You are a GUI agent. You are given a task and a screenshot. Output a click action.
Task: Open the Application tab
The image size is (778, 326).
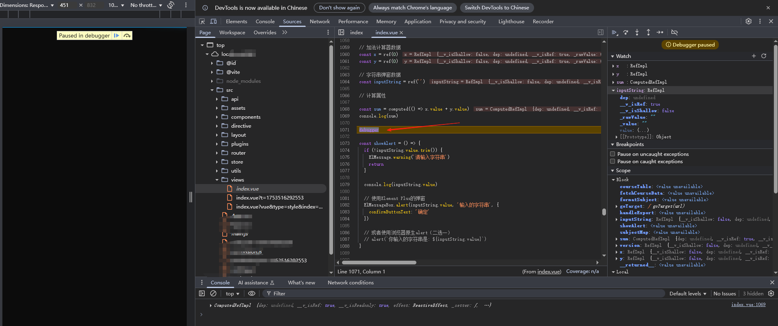point(418,21)
